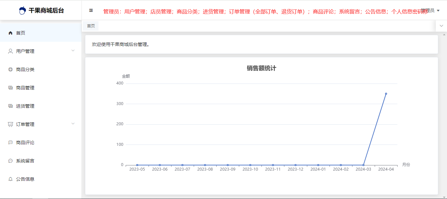
Task: Click the dried fruit mall logo icon
Action: coord(22,10)
